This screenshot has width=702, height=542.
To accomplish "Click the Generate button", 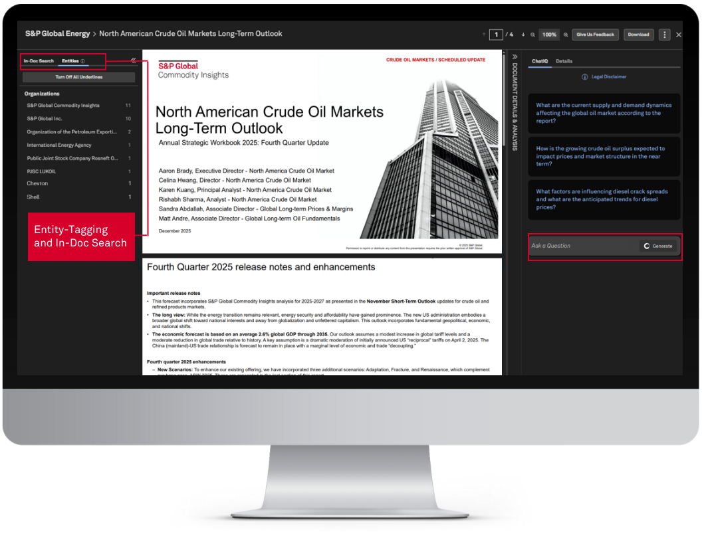I will coord(658,246).
